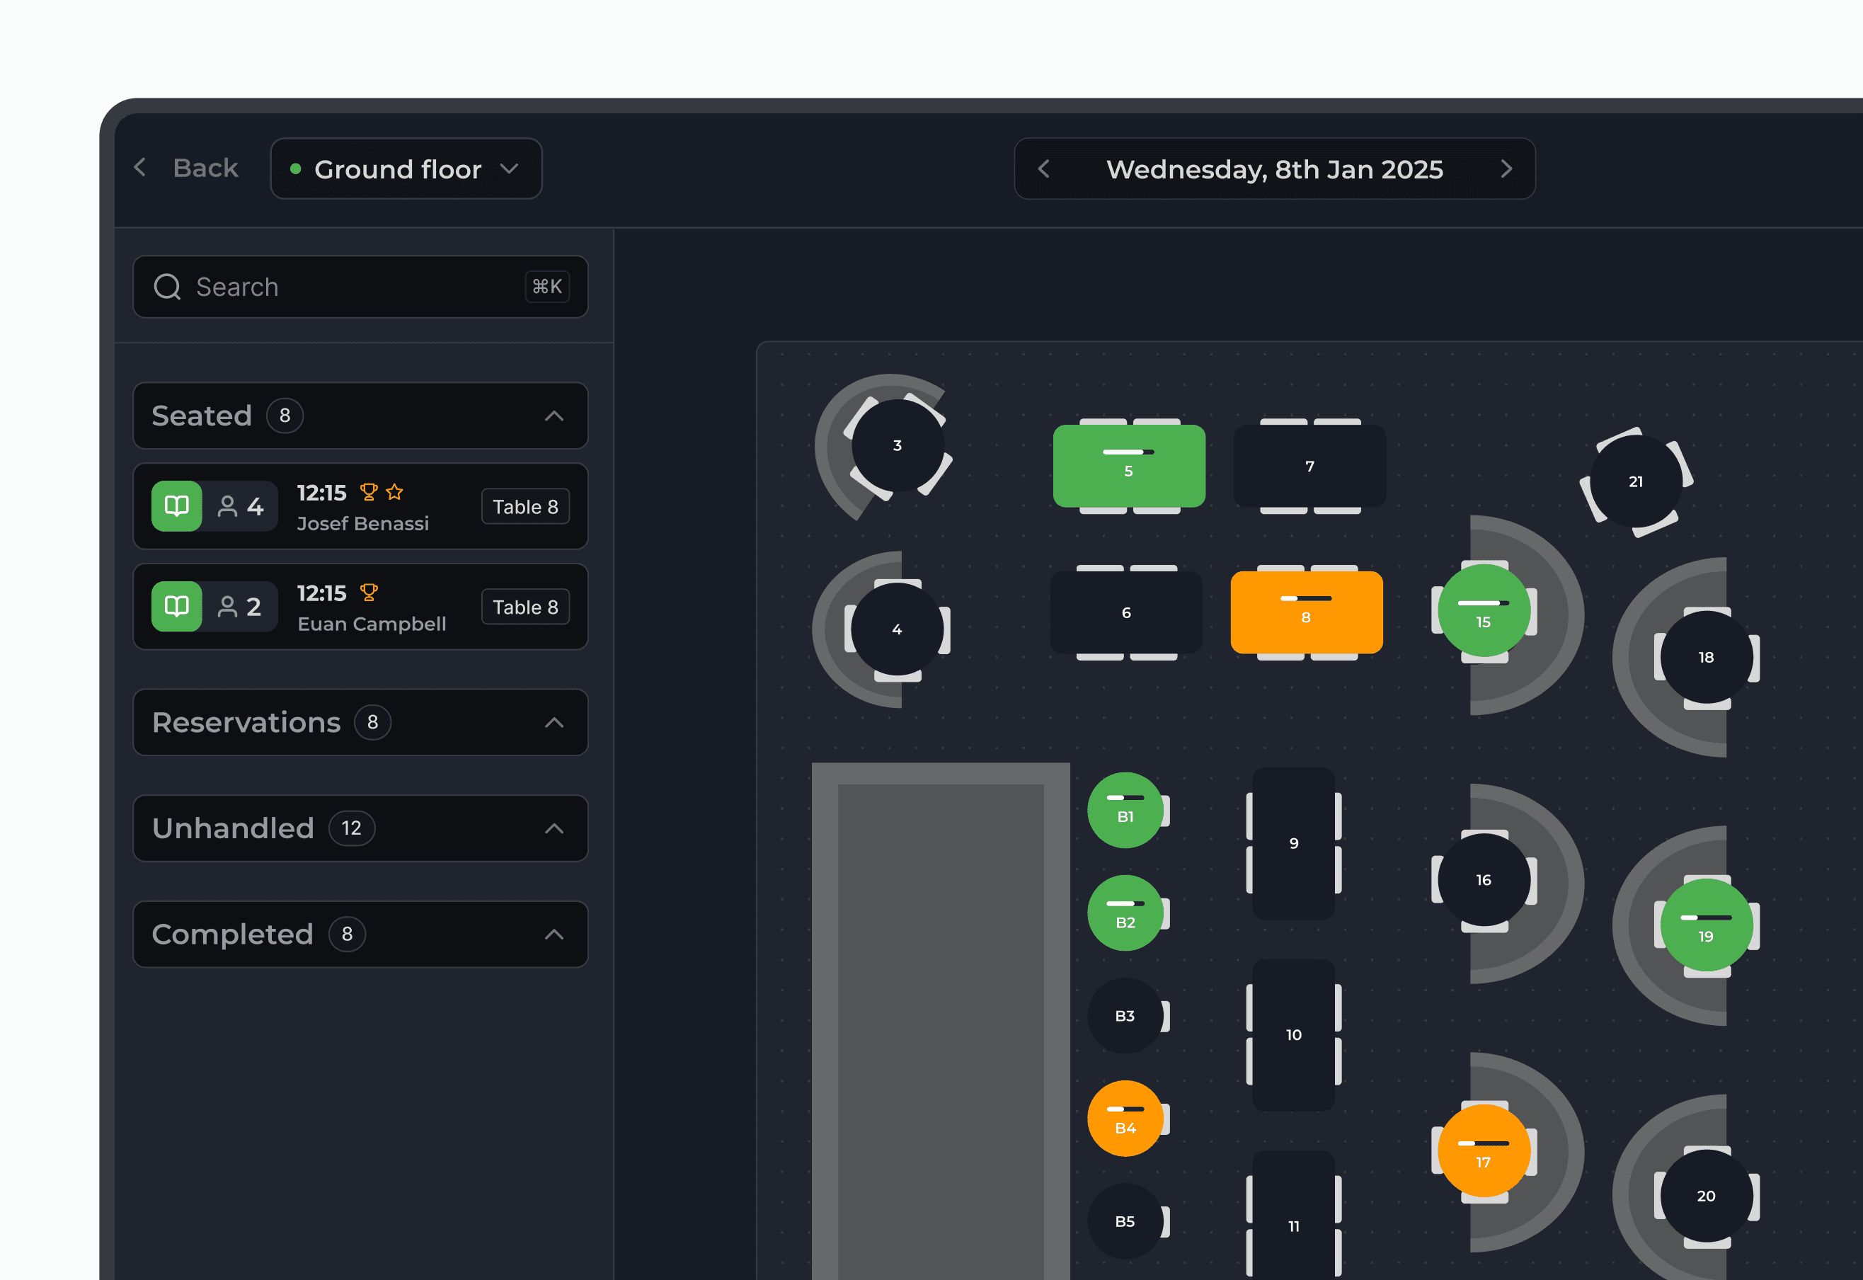Select green bar seat B1
Image resolution: width=1863 pixels, height=1280 pixels.
(x=1125, y=811)
